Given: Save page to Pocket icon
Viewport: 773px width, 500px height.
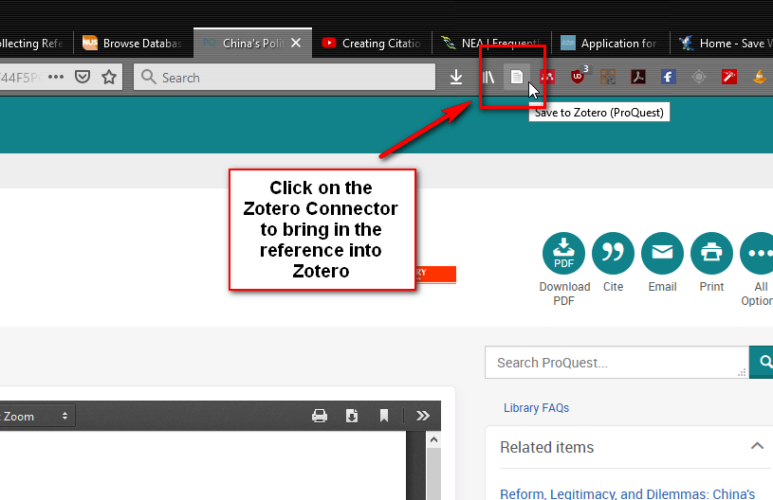Looking at the screenshot, I should tap(83, 77).
